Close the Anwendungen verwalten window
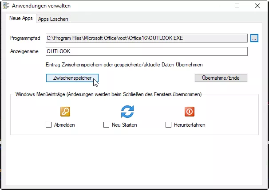The image size is (269, 190). coord(257,6)
